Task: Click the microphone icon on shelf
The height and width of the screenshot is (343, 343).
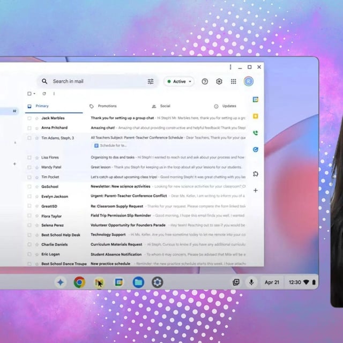Action: (x=251, y=282)
